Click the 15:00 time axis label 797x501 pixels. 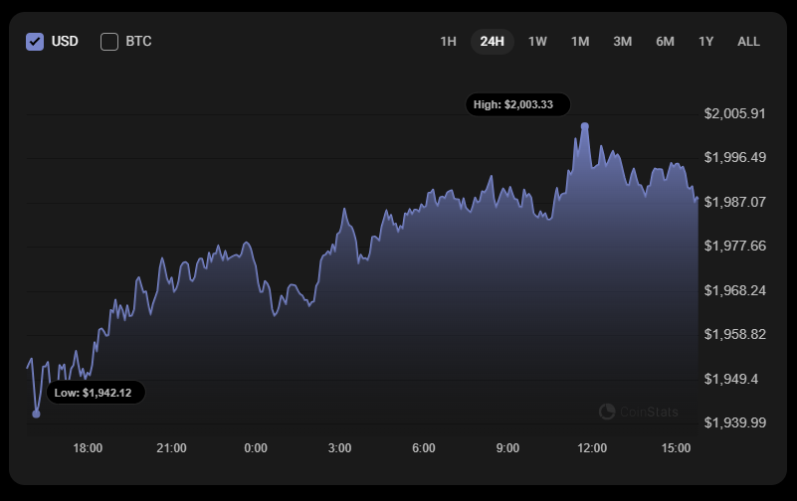click(676, 448)
